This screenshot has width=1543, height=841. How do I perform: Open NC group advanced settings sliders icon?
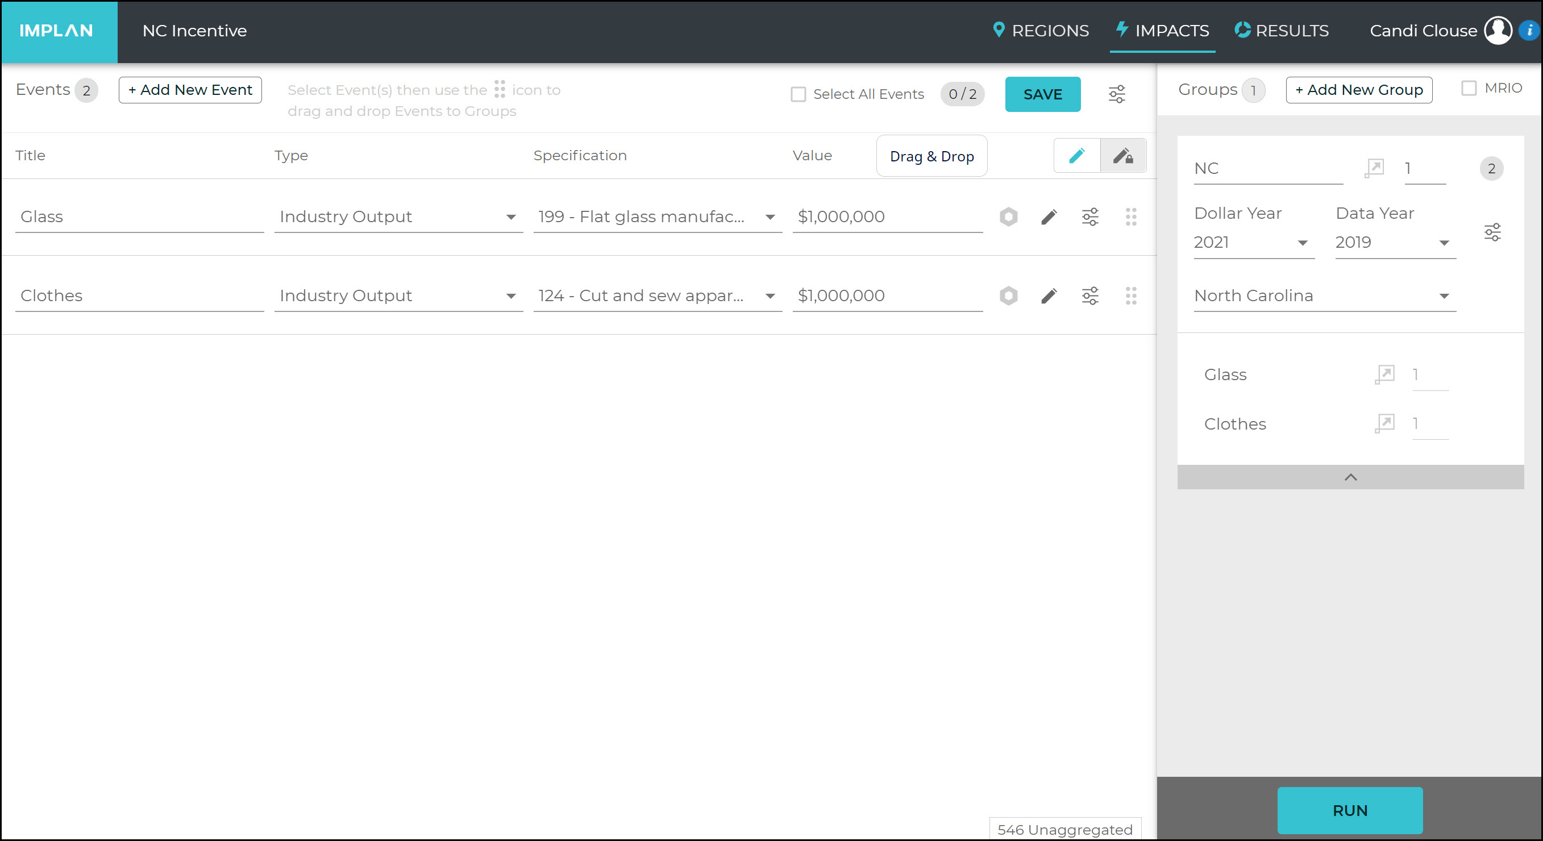[x=1492, y=232]
